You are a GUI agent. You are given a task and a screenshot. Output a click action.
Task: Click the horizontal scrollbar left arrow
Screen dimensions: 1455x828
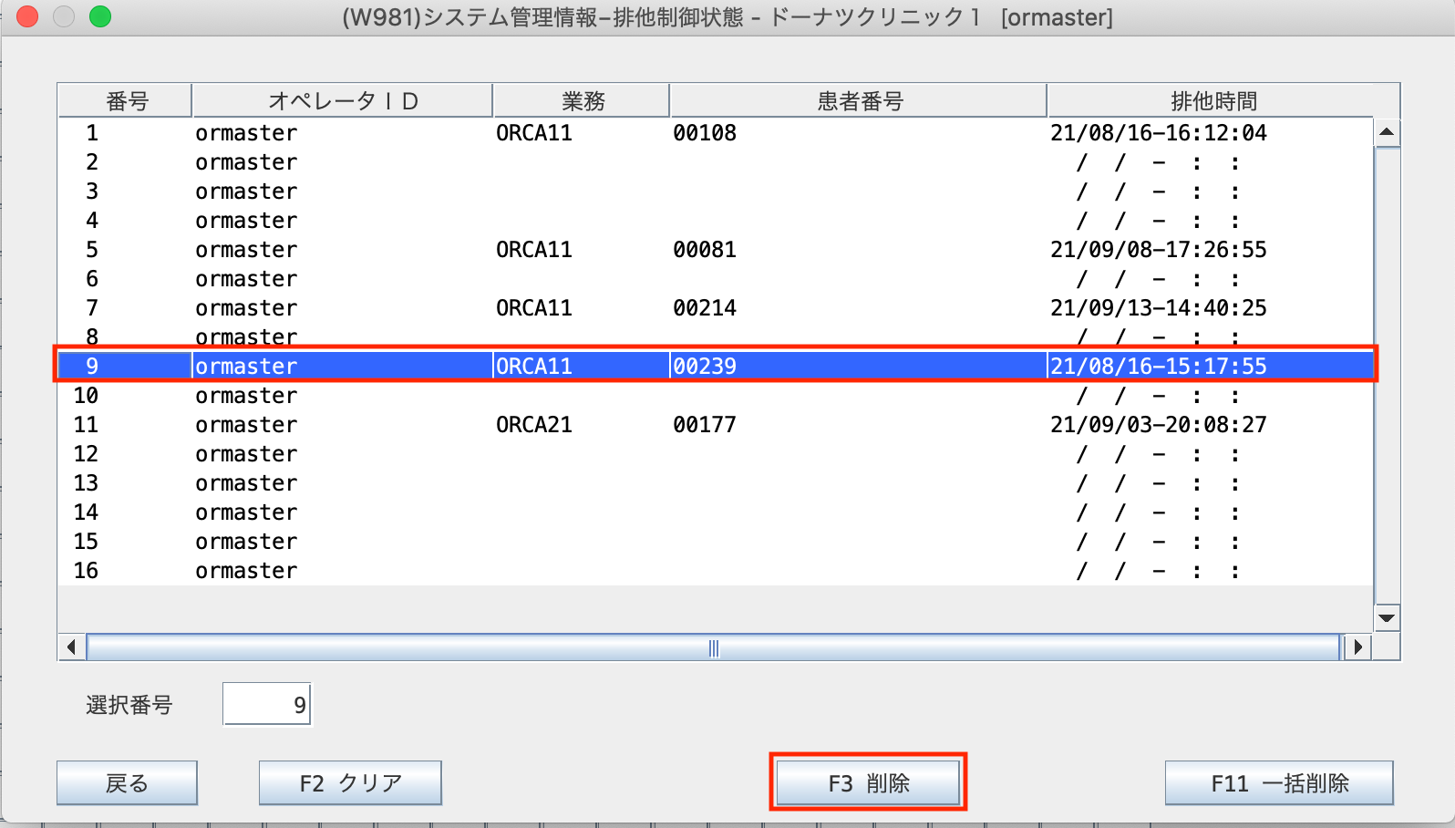click(x=71, y=647)
